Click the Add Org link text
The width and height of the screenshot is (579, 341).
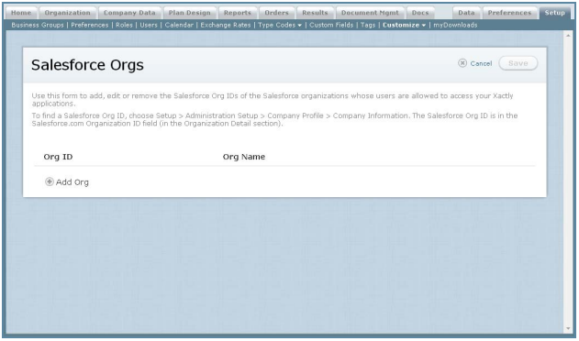click(x=72, y=181)
